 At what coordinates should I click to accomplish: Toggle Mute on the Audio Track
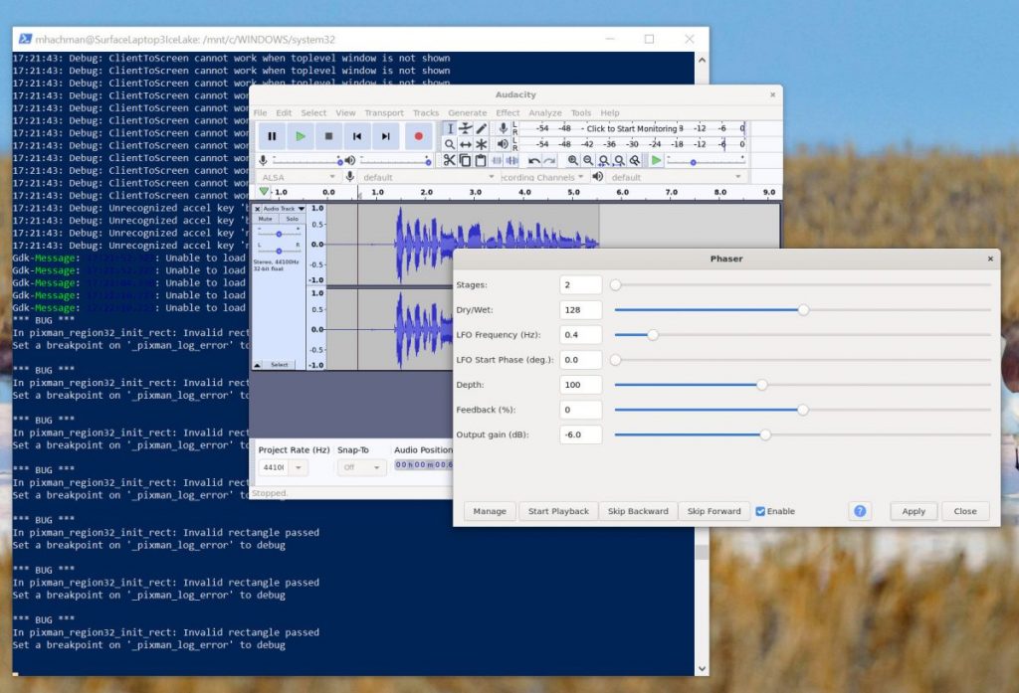coord(265,219)
